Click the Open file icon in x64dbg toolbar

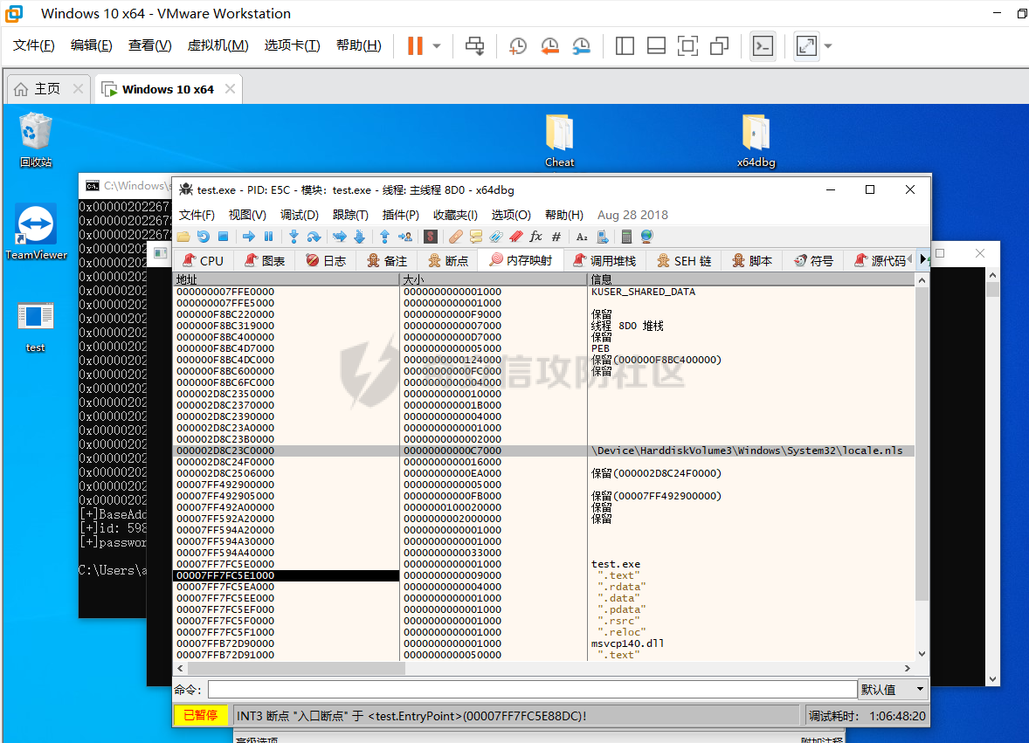click(183, 237)
